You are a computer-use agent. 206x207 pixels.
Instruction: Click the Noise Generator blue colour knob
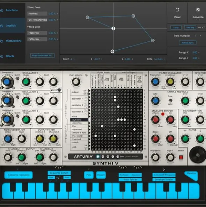click(8, 139)
